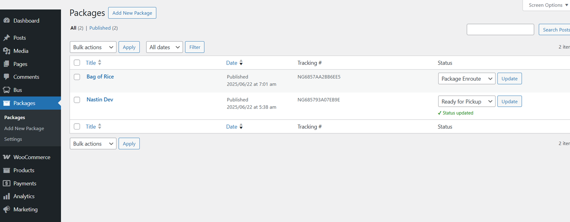Open Media via its sidebar icon
570x222 pixels.
pyautogui.click(x=7, y=51)
